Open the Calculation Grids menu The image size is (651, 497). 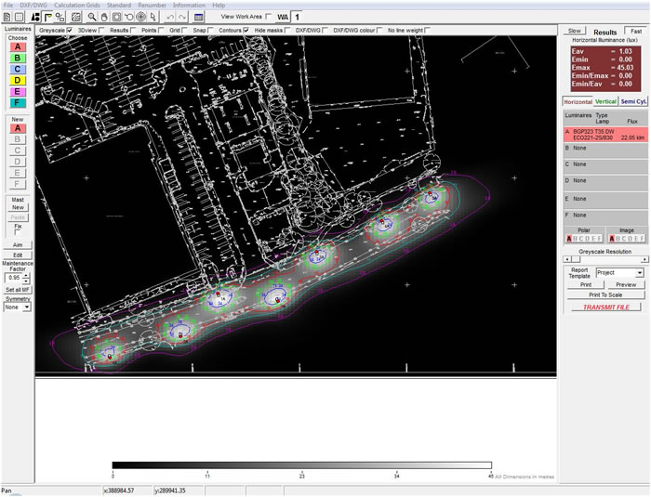(x=77, y=6)
